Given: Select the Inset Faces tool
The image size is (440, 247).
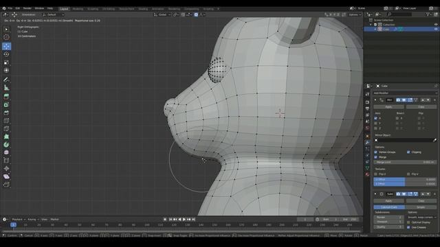Looking at the screenshot, I should (x=6, y=105).
